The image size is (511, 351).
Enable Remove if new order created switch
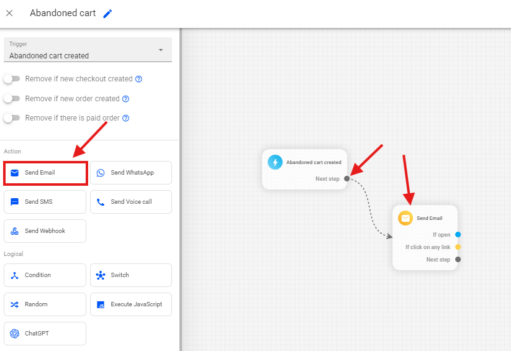(12, 98)
